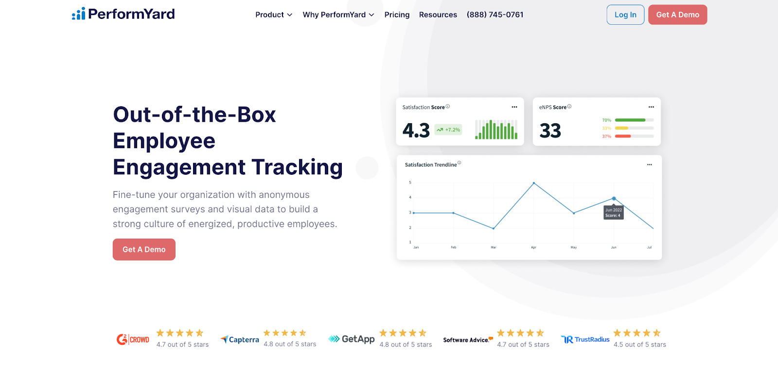The image size is (778, 383).
Task: Click the eNPS score value 33
Action: coord(550,131)
